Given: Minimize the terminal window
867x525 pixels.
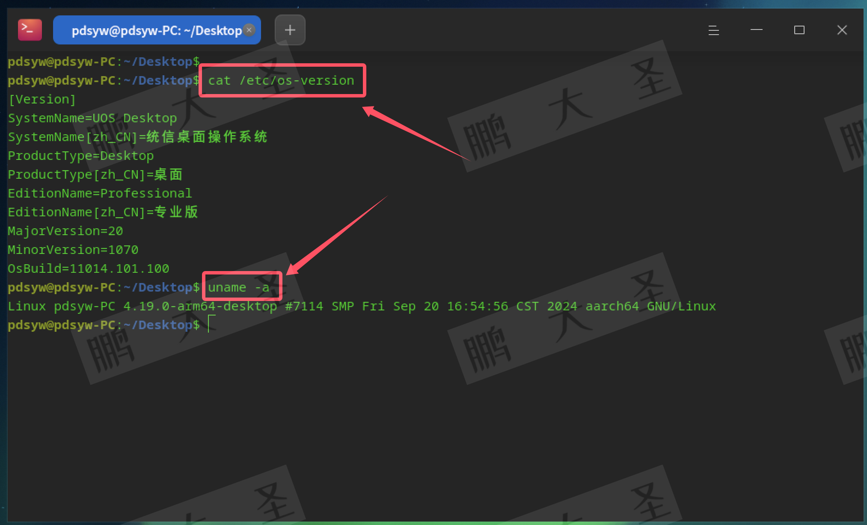Looking at the screenshot, I should point(756,30).
